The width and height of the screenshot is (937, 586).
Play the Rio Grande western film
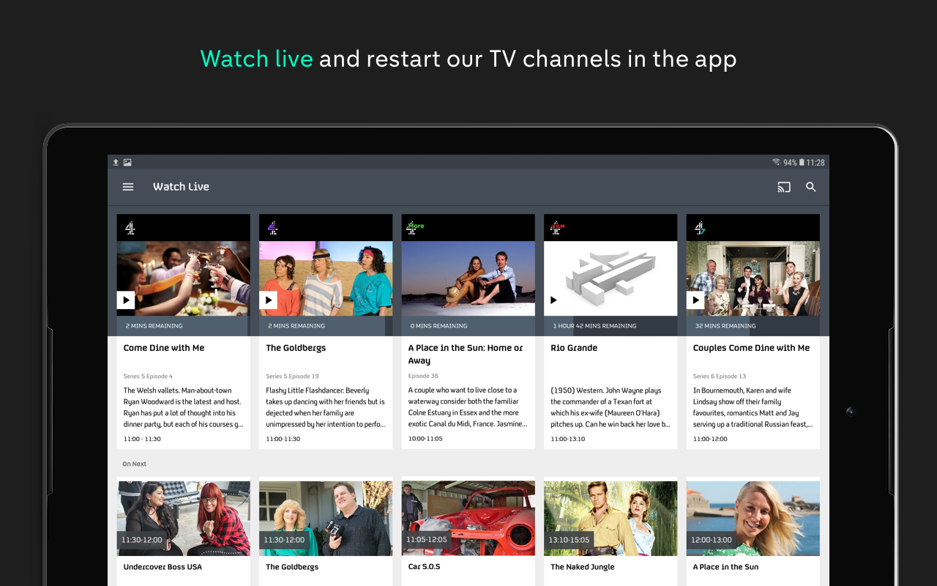(553, 300)
